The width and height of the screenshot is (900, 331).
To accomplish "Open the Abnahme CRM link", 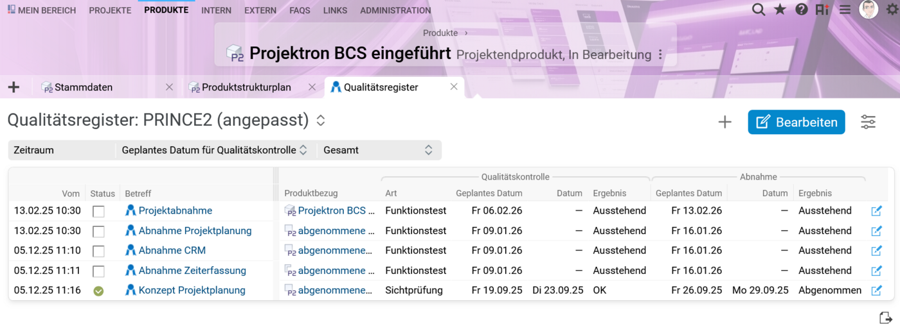I will tap(172, 251).
